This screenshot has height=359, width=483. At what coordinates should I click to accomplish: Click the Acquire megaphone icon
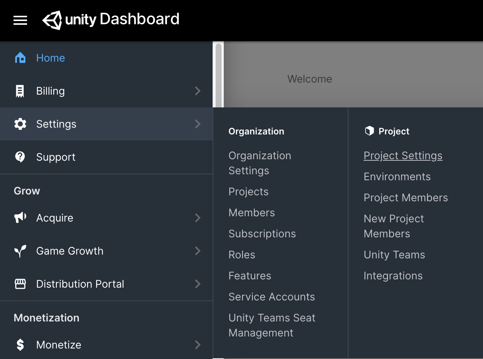tap(20, 218)
